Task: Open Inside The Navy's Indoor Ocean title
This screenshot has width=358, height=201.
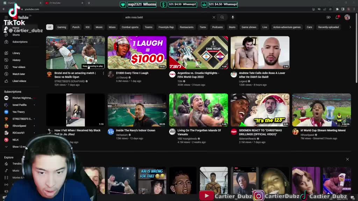Action: click(x=135, y=131)
